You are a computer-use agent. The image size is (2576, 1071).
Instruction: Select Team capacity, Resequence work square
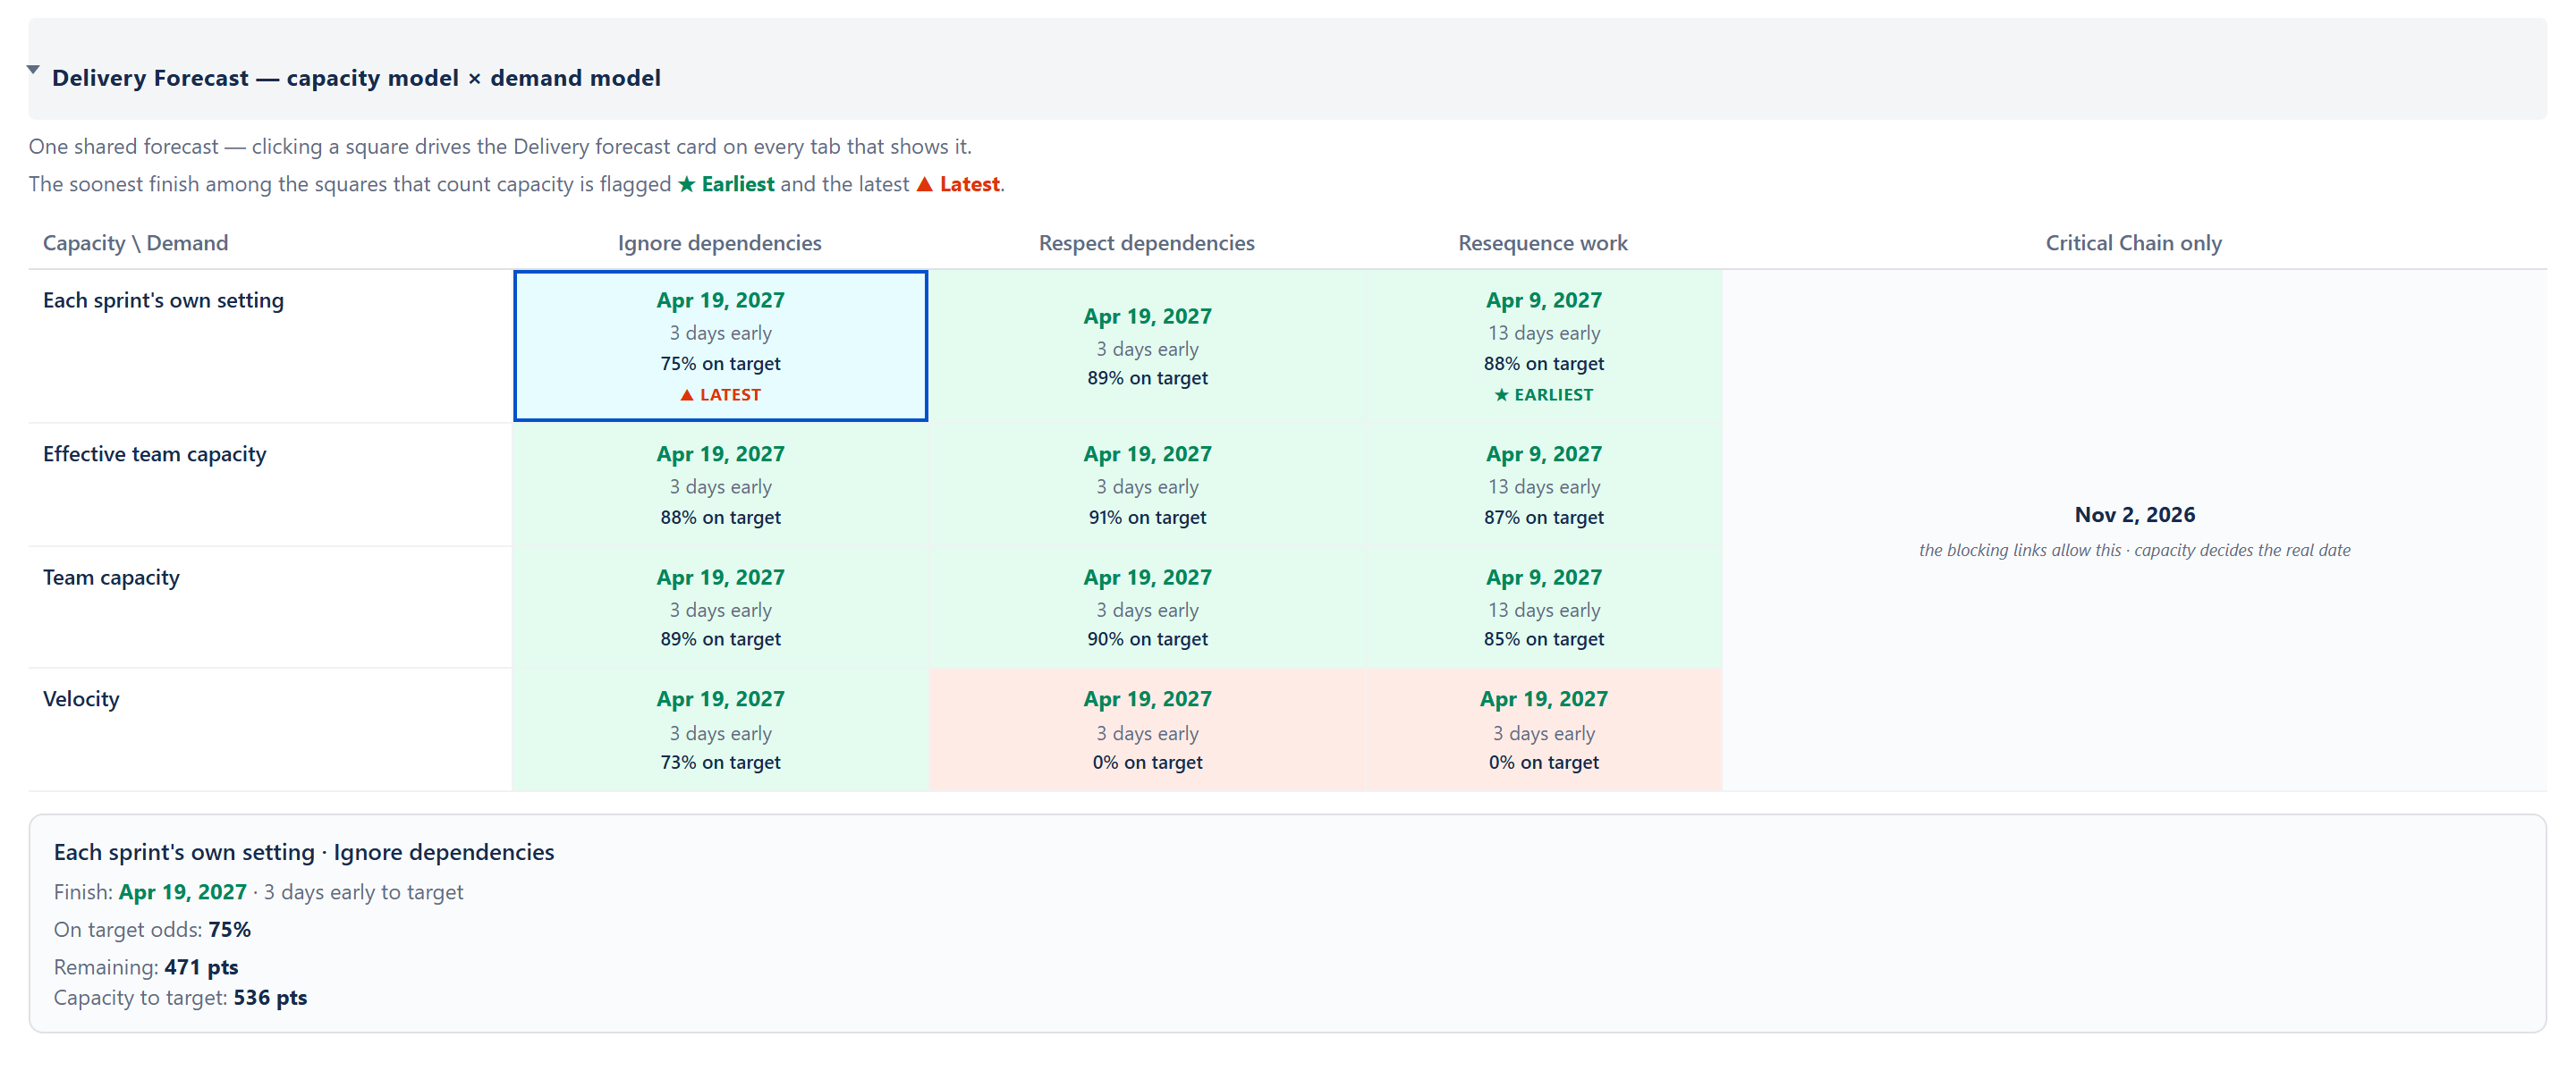point(1543,607)
